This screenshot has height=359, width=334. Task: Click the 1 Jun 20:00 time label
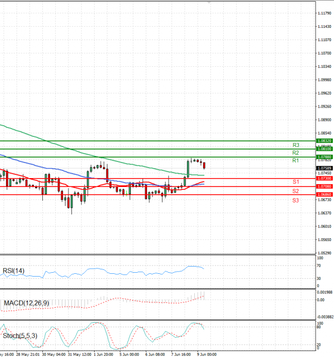[x=103, y=355]
